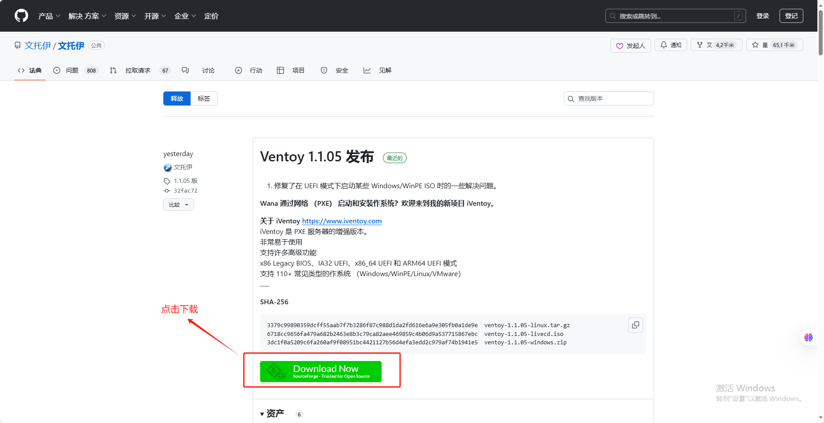The height and width of the screenshot is (423, 824).
Task: Open the floating assistant icon at right edge
Action: pos(808,337)
